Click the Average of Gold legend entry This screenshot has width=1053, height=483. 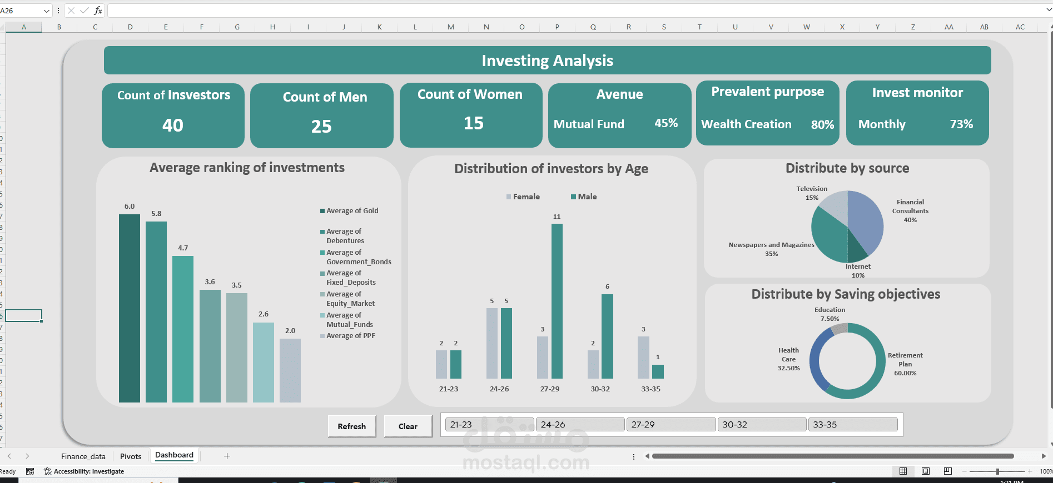pyautogui.click(x=349, y=211)
